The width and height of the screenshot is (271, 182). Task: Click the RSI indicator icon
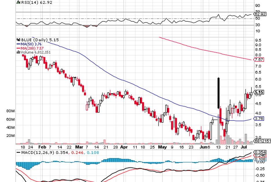(x=18, y=2)
